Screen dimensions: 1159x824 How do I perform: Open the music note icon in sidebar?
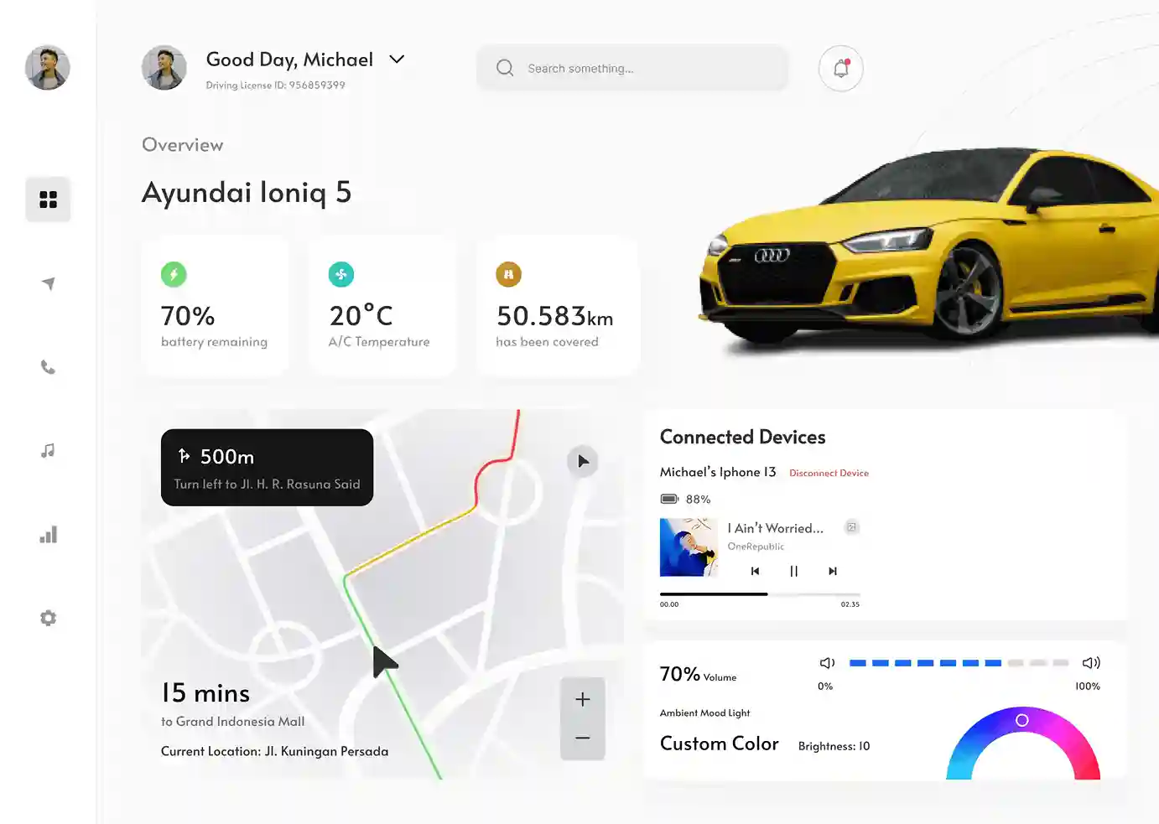[x=48, y=451]
